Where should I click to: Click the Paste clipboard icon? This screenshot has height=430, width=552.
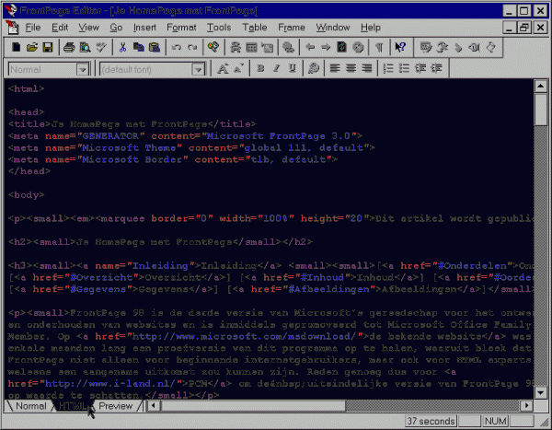155,47
